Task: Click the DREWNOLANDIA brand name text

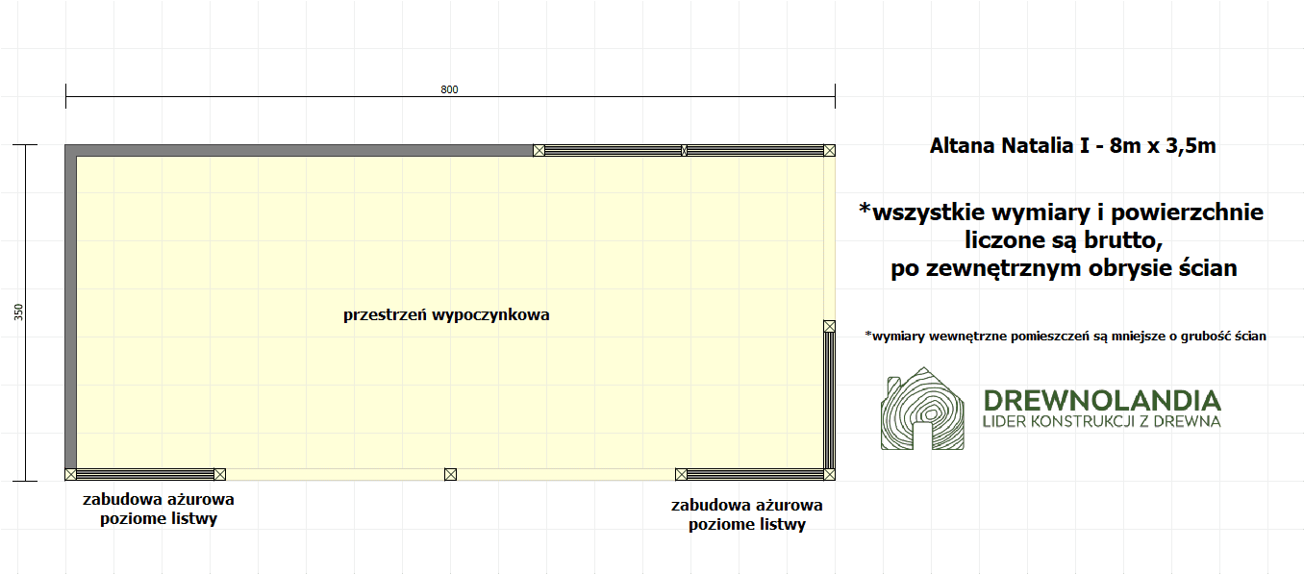Action: [1101, 400]
